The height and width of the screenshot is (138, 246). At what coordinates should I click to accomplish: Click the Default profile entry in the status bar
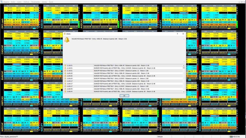tap(160, 137)
